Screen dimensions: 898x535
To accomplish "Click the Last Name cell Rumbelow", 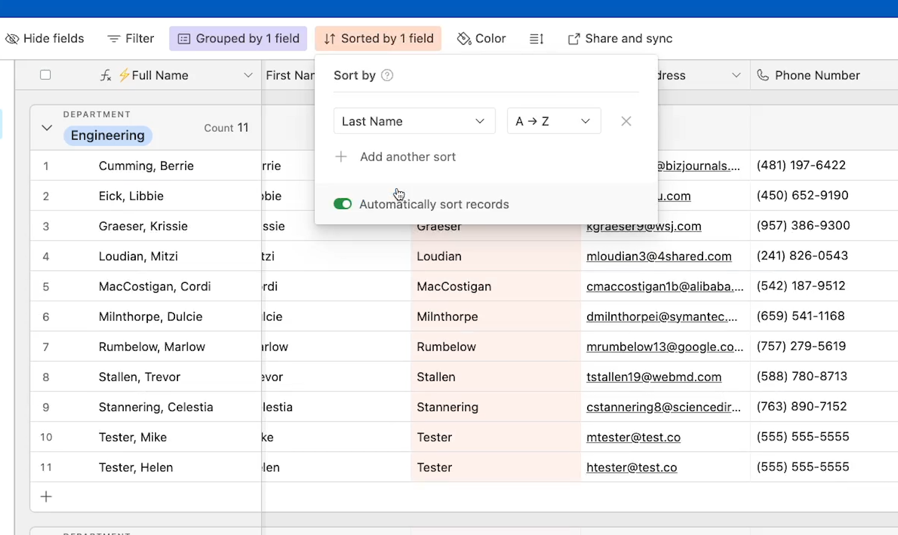I will tap(496, 347).
